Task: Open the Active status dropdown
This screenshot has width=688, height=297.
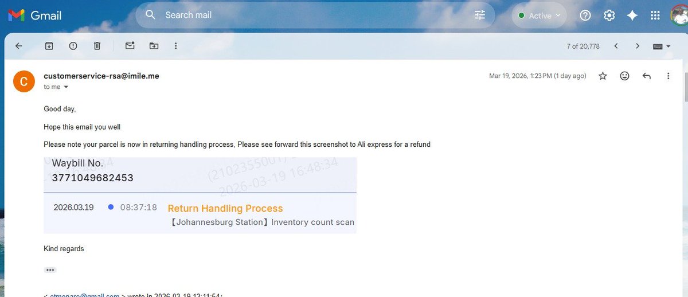Action: pos(539,15)
